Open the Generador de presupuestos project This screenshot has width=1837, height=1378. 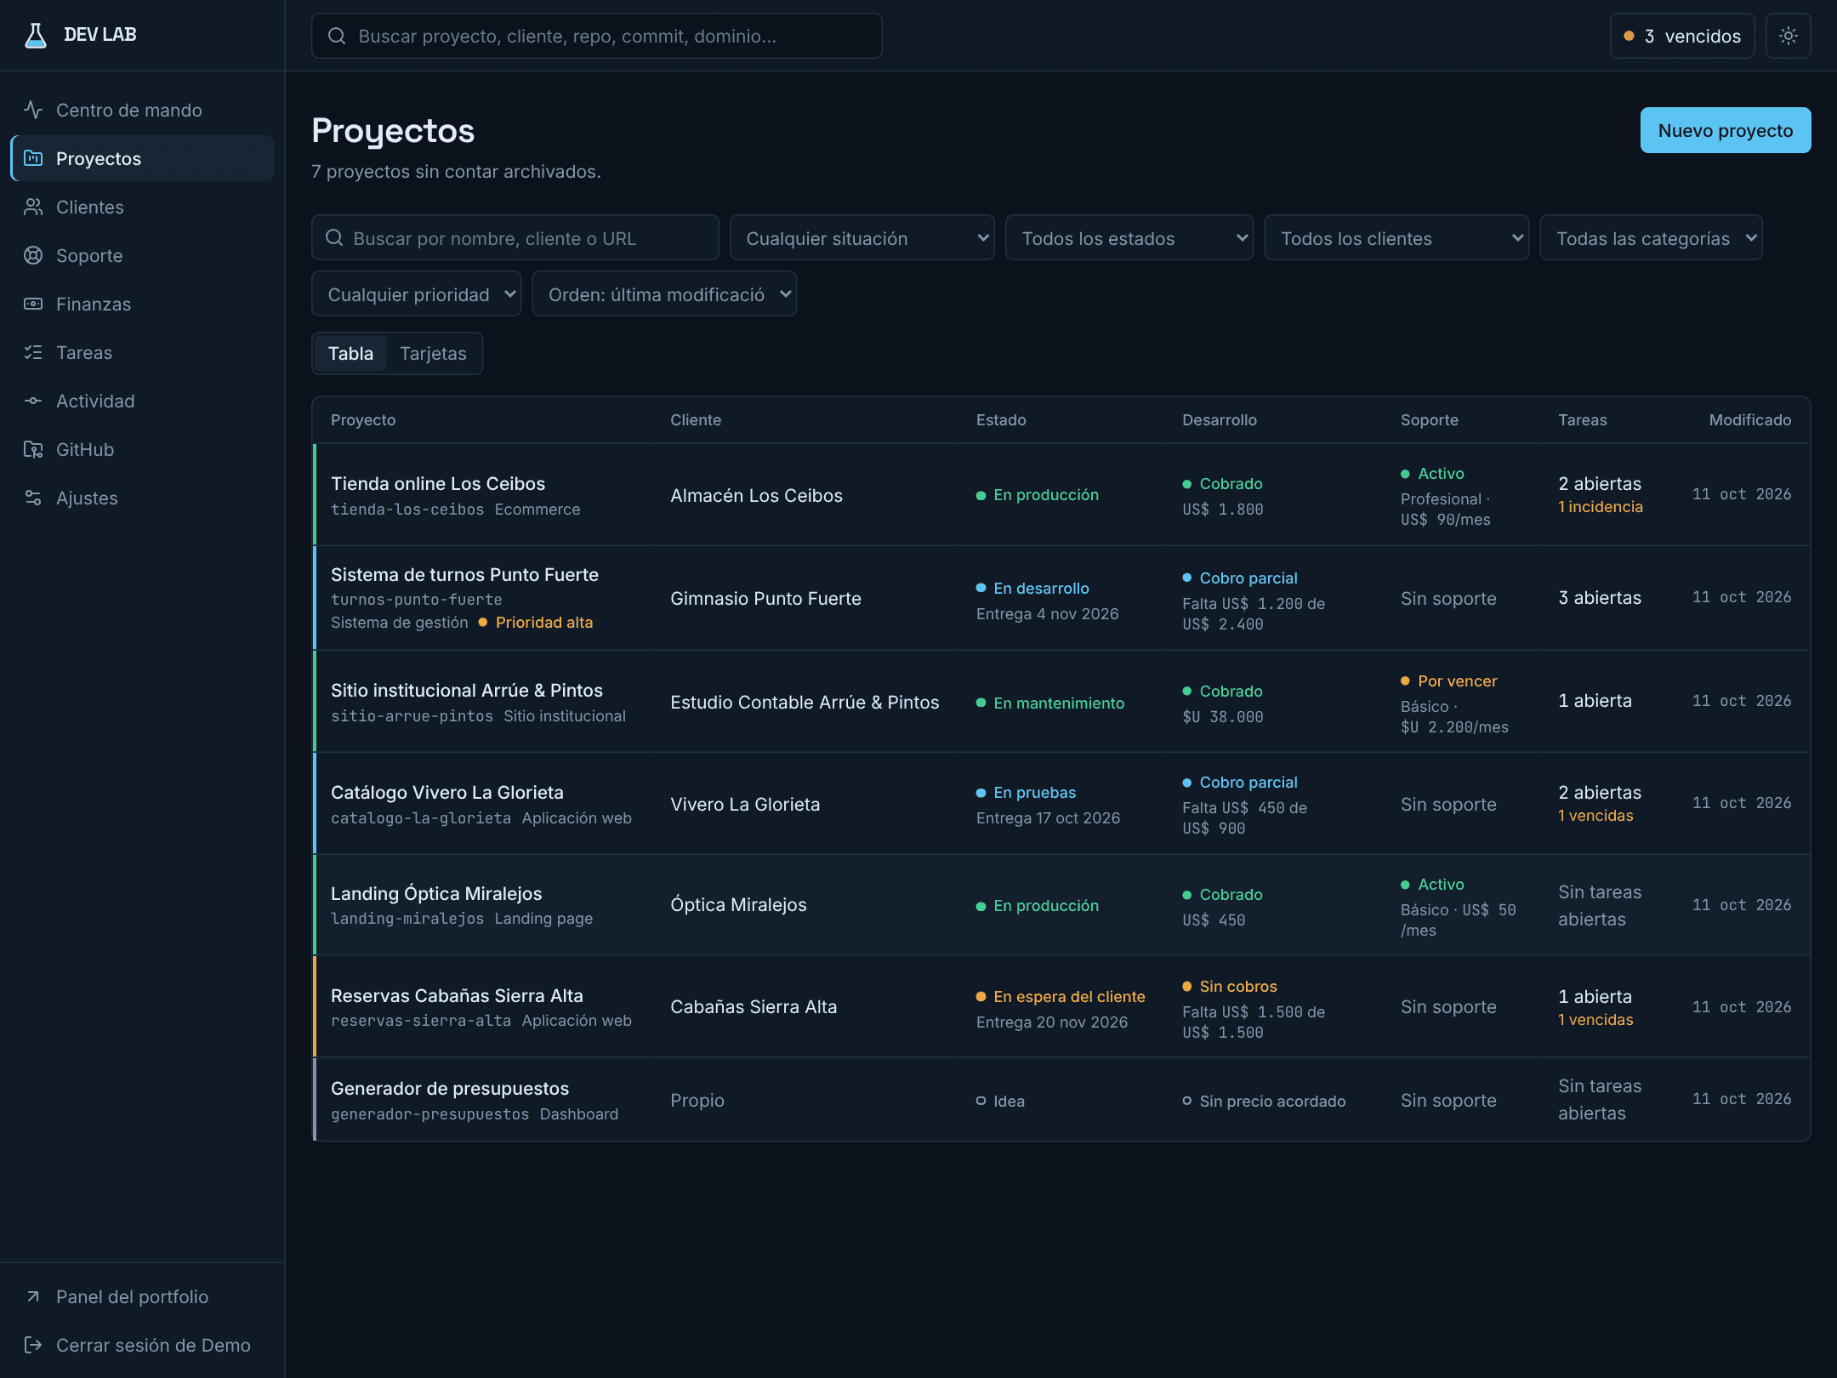(x=450, y=1088)
